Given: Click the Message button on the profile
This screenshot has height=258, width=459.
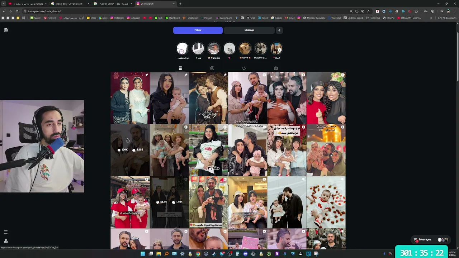Looking at the screenshot, I should (249, 30).
